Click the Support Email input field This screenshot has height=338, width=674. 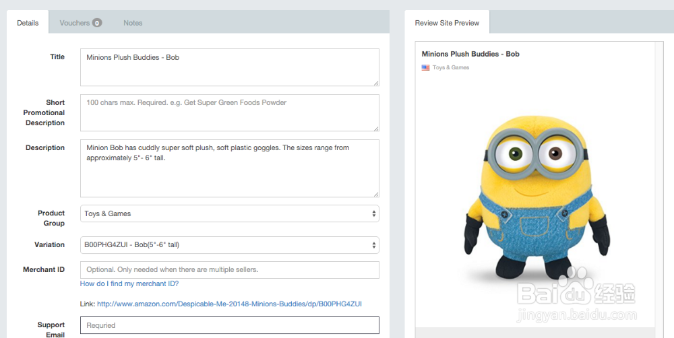tap(230, 325)
